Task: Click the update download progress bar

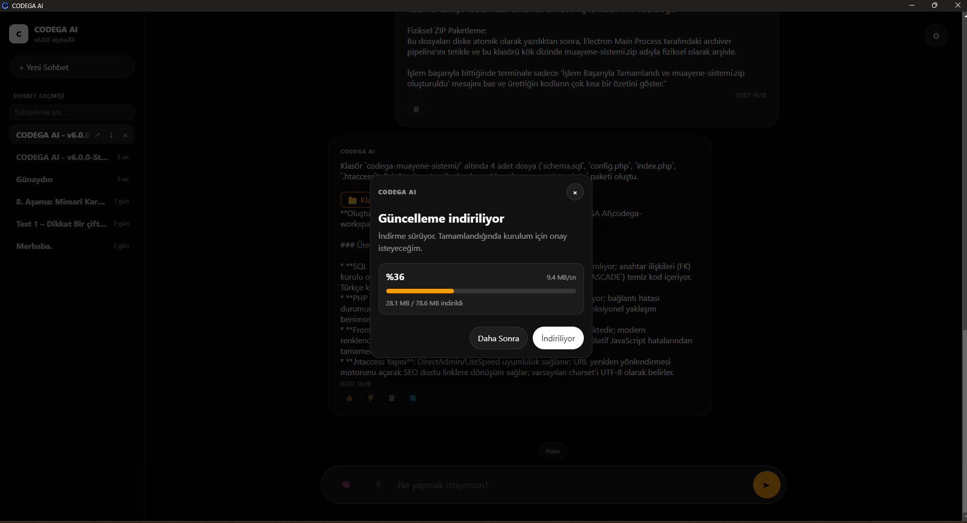Action: (481, 291)
